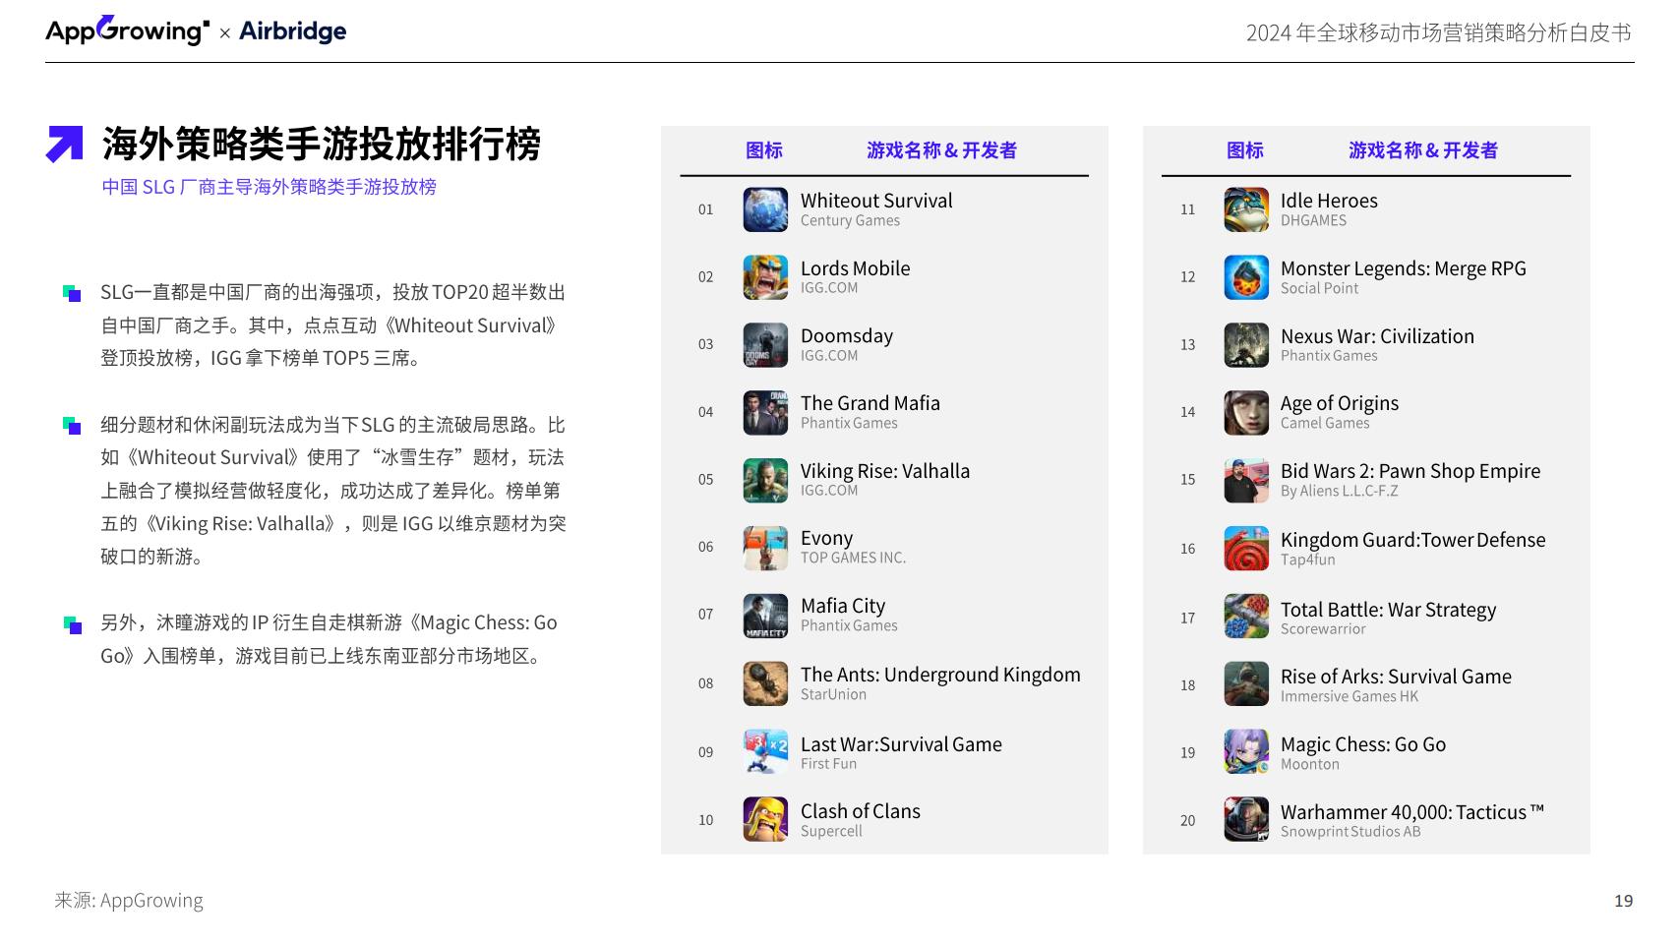Click the header title 2024年全球移动市场营销策略分析白皮书
The image size is (1680, 944).
[x=1438, y=32]
